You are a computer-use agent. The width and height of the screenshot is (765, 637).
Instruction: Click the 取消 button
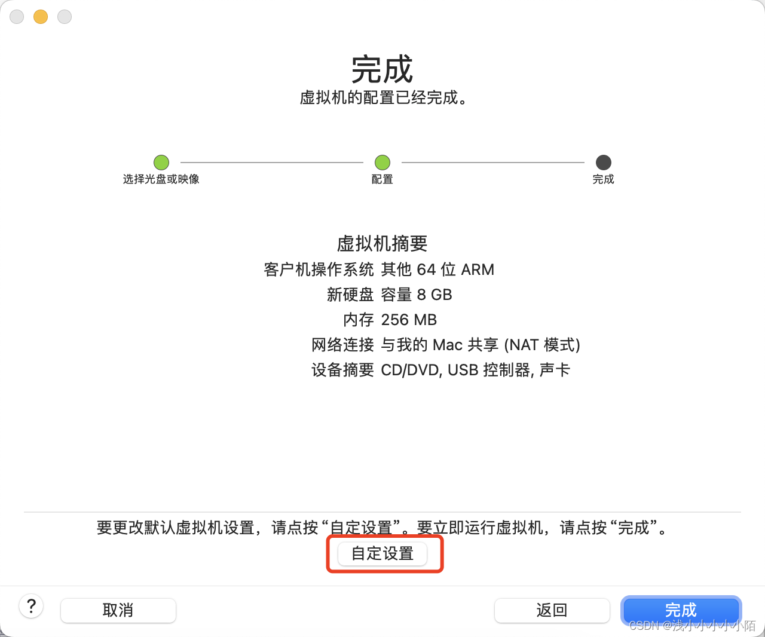click(118, 610)
